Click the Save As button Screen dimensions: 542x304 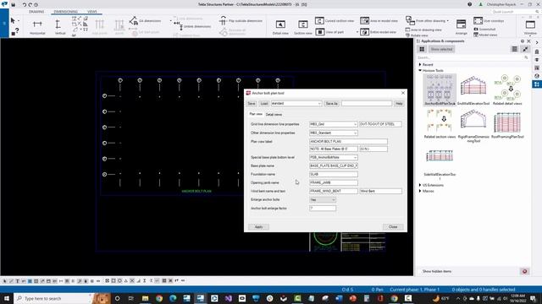click(x=331, y=103)
